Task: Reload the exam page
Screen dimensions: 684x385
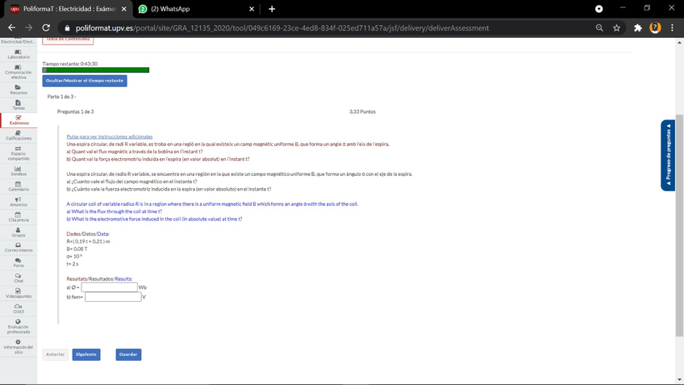Action: [46, 27]
